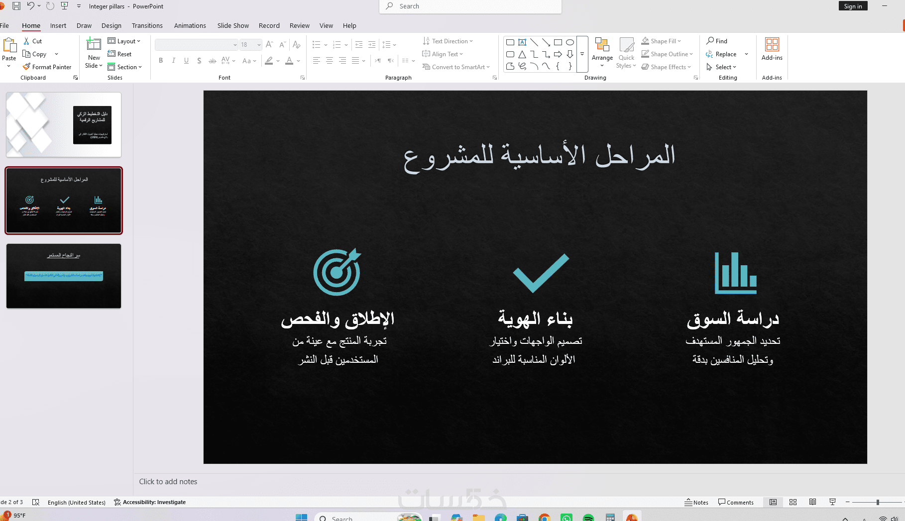Screen dimensions: 905x521
Task: Open the Slide Show tab
Action: 233,26
